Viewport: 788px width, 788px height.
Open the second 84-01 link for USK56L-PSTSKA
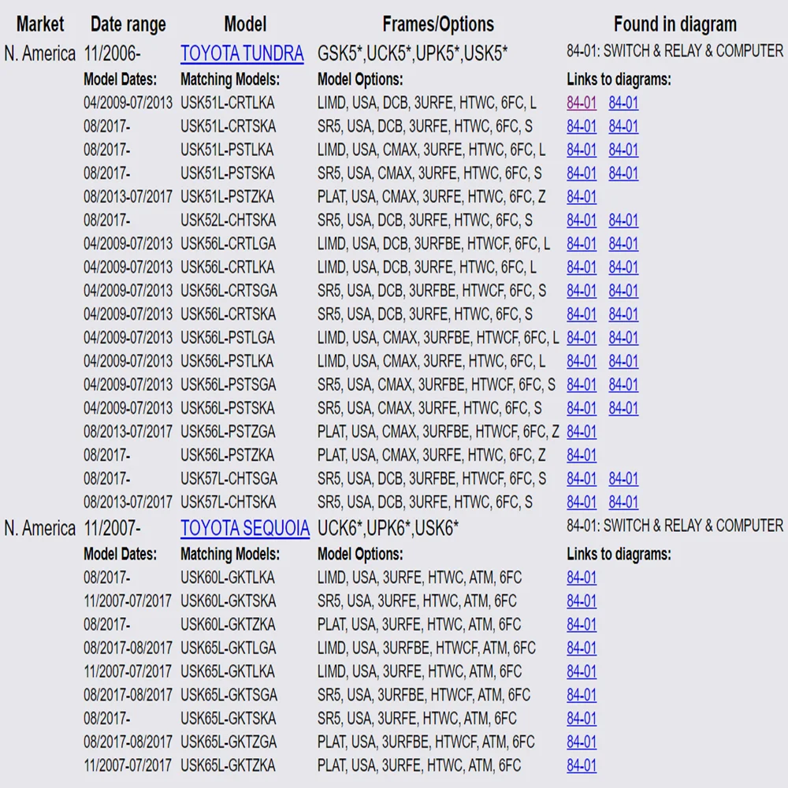click(623, 408)
